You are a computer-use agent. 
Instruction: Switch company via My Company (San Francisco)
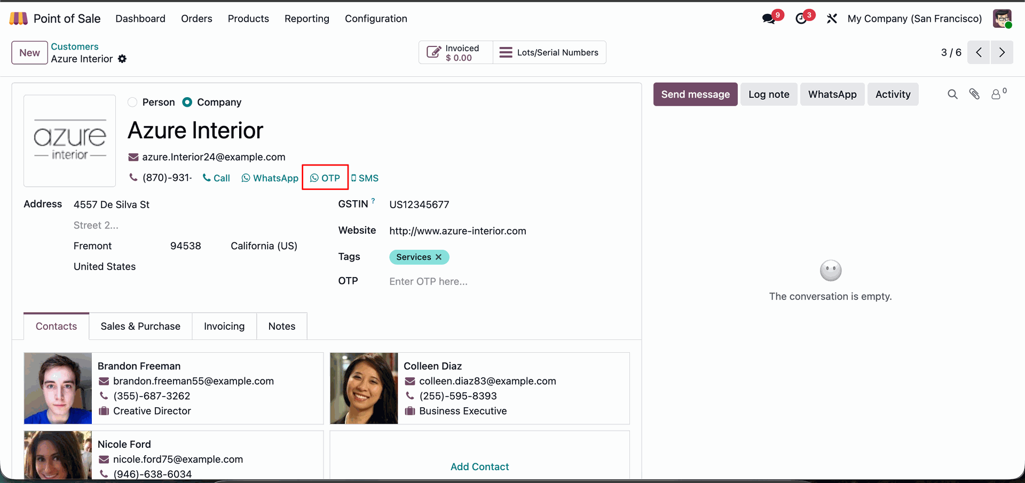[x=914, y=19]
